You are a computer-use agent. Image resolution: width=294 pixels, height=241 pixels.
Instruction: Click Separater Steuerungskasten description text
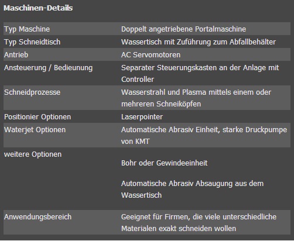coord(200,74)
